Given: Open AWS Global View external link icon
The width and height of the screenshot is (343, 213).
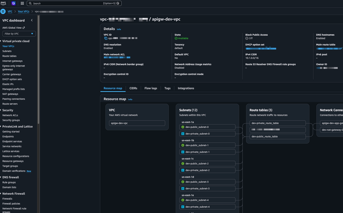Looking at the screenshot, I should pos(24,28).
